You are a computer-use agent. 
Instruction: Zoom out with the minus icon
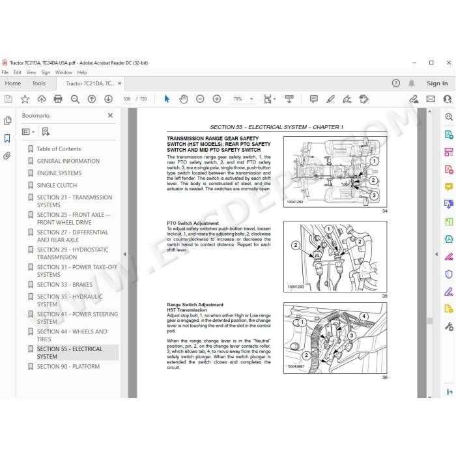pyautogui.click(x=200, y=99)
